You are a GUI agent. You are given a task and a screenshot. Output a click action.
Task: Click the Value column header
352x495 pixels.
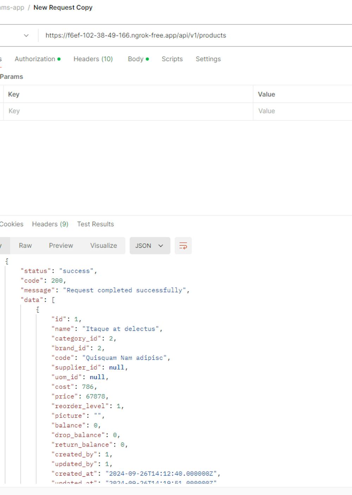[266, 94]
